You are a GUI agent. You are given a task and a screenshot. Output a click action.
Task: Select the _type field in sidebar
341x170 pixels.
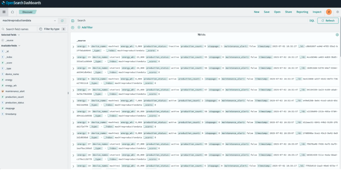[8, 68]
